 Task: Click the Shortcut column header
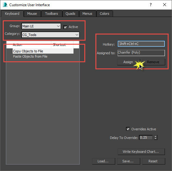[62, 45]
